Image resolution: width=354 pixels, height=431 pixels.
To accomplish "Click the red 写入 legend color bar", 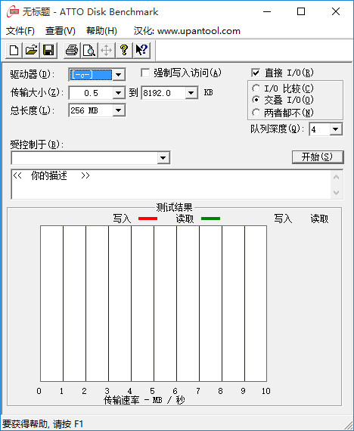I will (x=148, y=219).
